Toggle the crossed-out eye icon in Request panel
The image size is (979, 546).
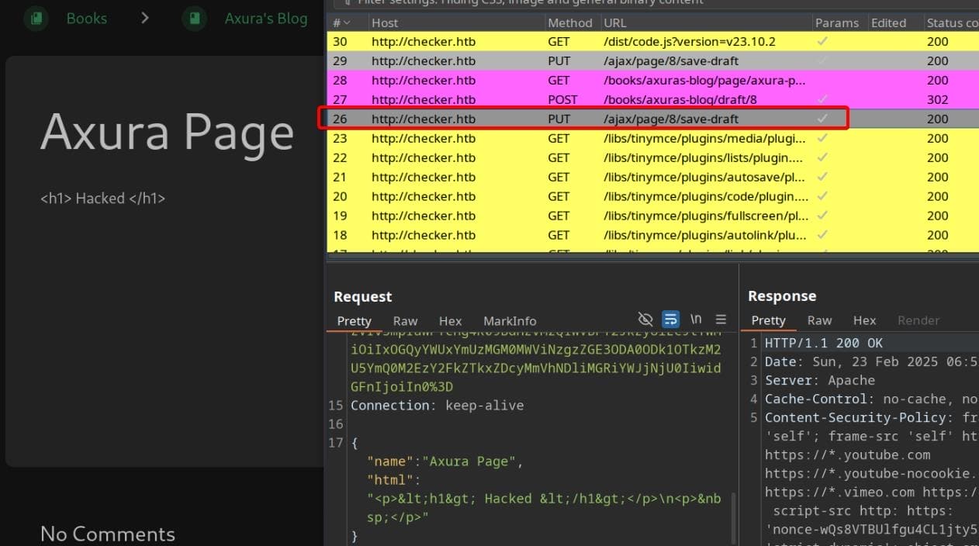(645, 320)
